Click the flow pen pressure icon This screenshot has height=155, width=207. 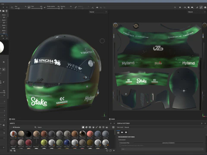pos(45,7)
